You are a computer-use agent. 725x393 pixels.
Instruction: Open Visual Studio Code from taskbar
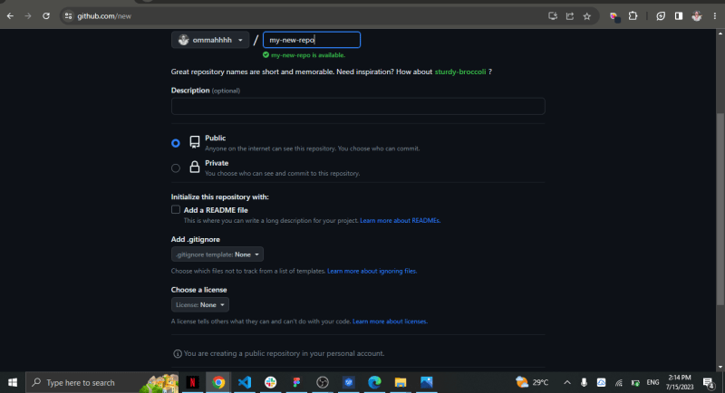point(245,382)
